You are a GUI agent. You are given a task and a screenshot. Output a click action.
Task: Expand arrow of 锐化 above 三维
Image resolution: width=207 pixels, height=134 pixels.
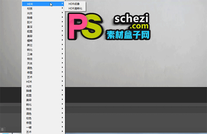coord(62,49)
